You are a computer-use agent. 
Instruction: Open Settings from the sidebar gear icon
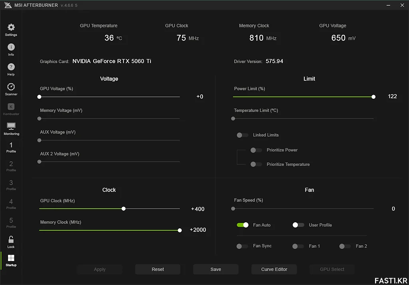coord(11,27)
